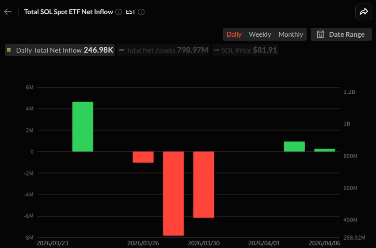Toggle Daily Total Net Inflow series

pos(60,50)
